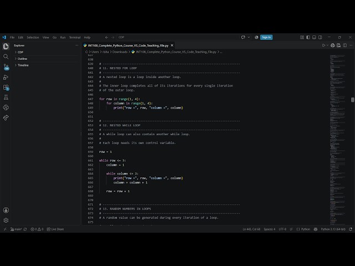
Task: Open the Python extension sidebar icon
Action: 6,108
